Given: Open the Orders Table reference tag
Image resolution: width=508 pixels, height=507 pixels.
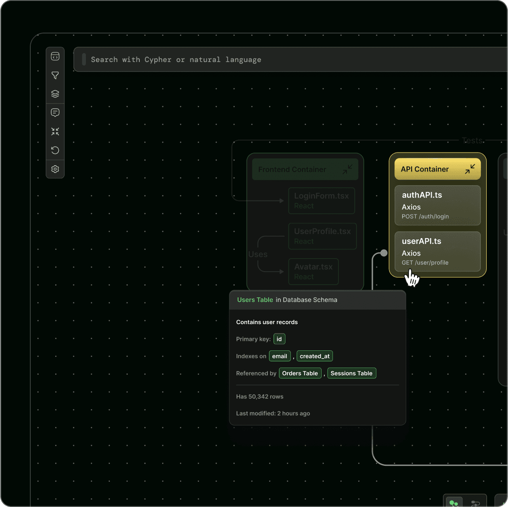Looking at the screenshot, I should [300, 373].
